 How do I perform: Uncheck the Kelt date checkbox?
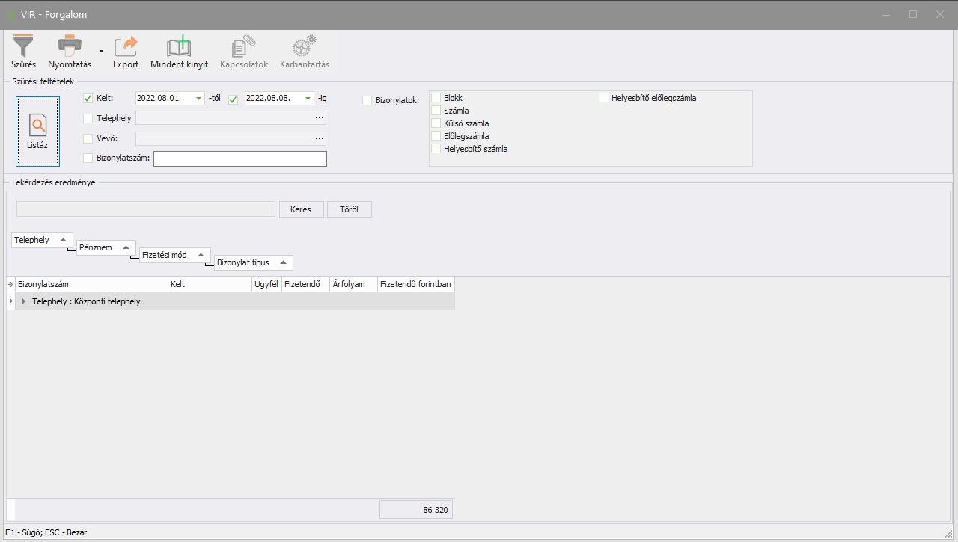coord(88,99)
